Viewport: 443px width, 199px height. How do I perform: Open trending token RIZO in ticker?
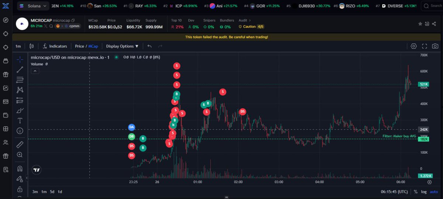tap(351, 6)
